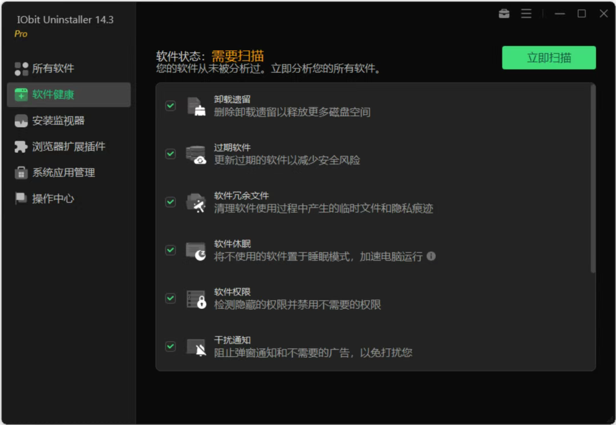Viewport: 616px width, 425px height.
Task: Close the IObit Uninstaller window
Action: (x=604, y=14)
